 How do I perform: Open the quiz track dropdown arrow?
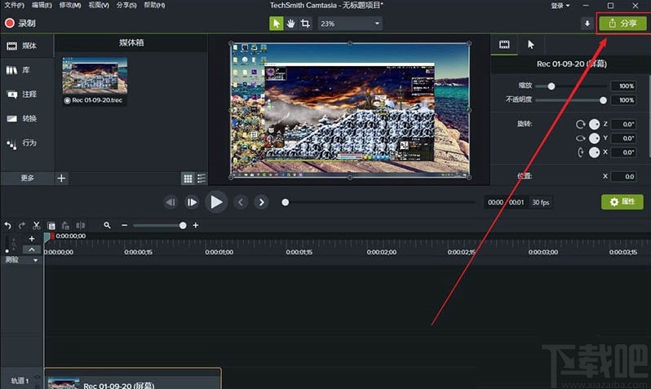(36, 260)
